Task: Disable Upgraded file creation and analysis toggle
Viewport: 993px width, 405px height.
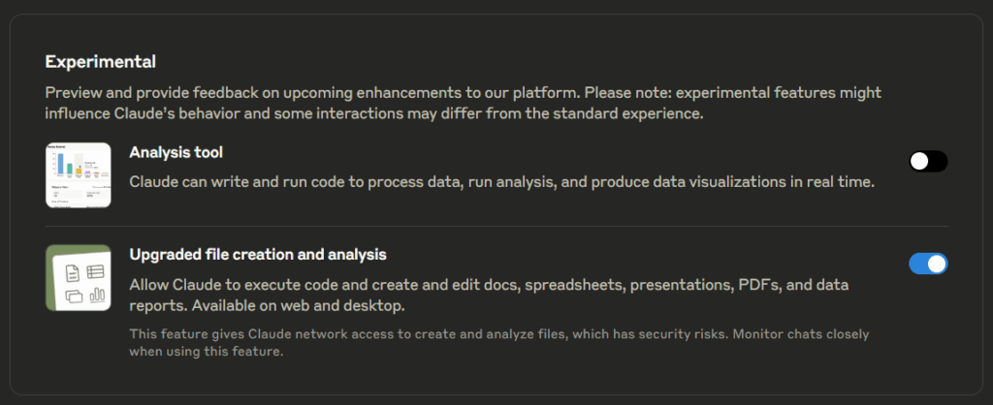Action: [x=928, y=264]
